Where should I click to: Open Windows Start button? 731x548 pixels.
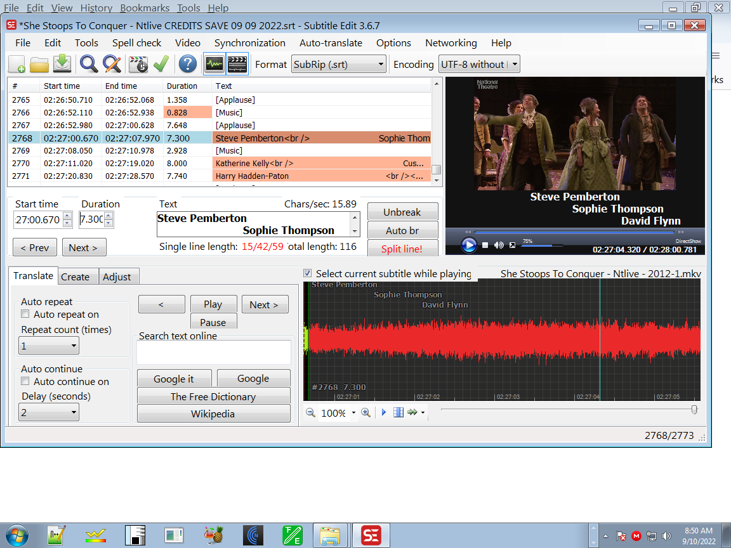pos(17,536)
